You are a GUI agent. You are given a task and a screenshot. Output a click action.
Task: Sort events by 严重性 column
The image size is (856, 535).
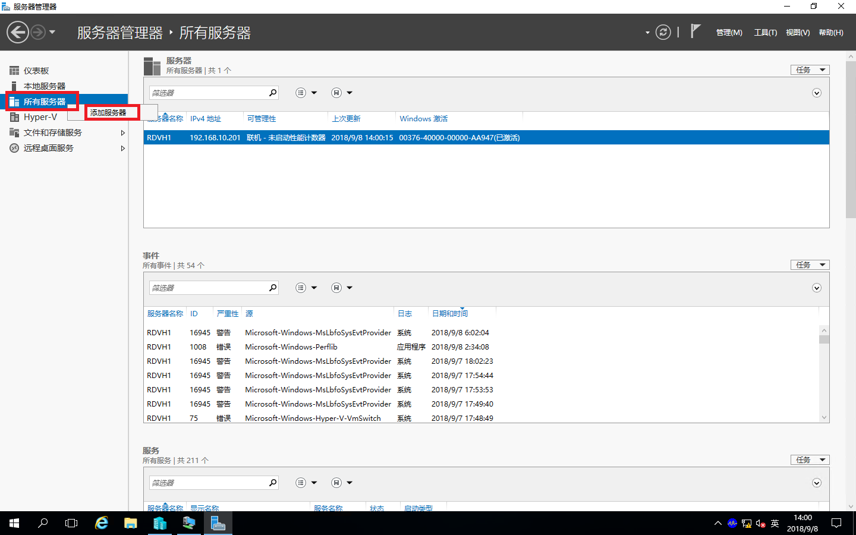228,314
